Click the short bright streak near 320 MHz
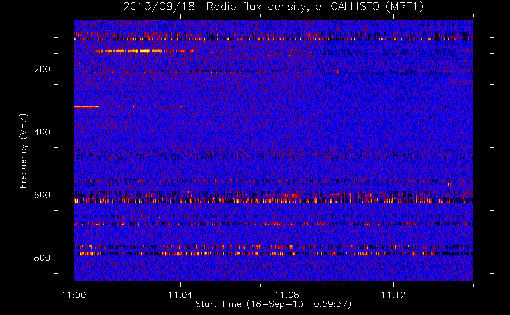The image size is (510, 315). point(86,107)
